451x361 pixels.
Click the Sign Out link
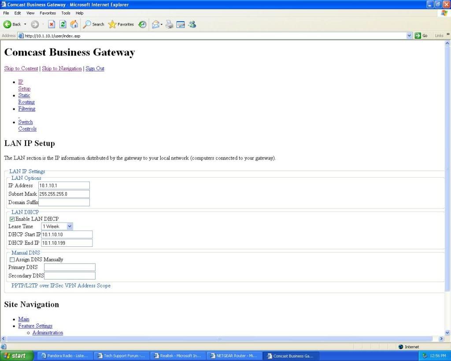(x=95, y=68)
